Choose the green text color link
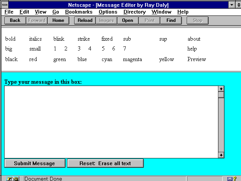Screen dimensions: 241x181 59,60
